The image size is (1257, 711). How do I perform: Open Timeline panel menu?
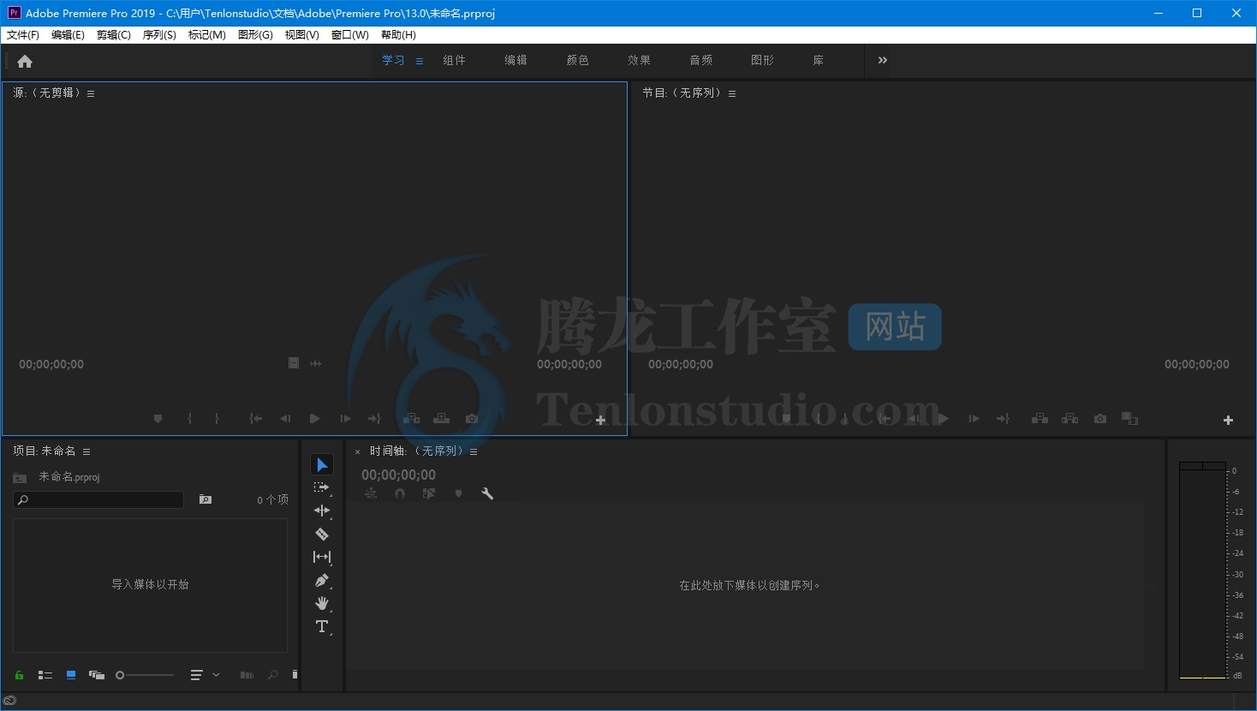point(474,451)
